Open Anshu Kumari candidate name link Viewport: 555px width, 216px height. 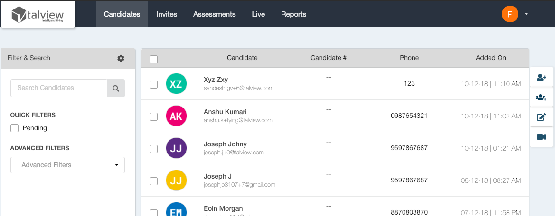[226, 112]
